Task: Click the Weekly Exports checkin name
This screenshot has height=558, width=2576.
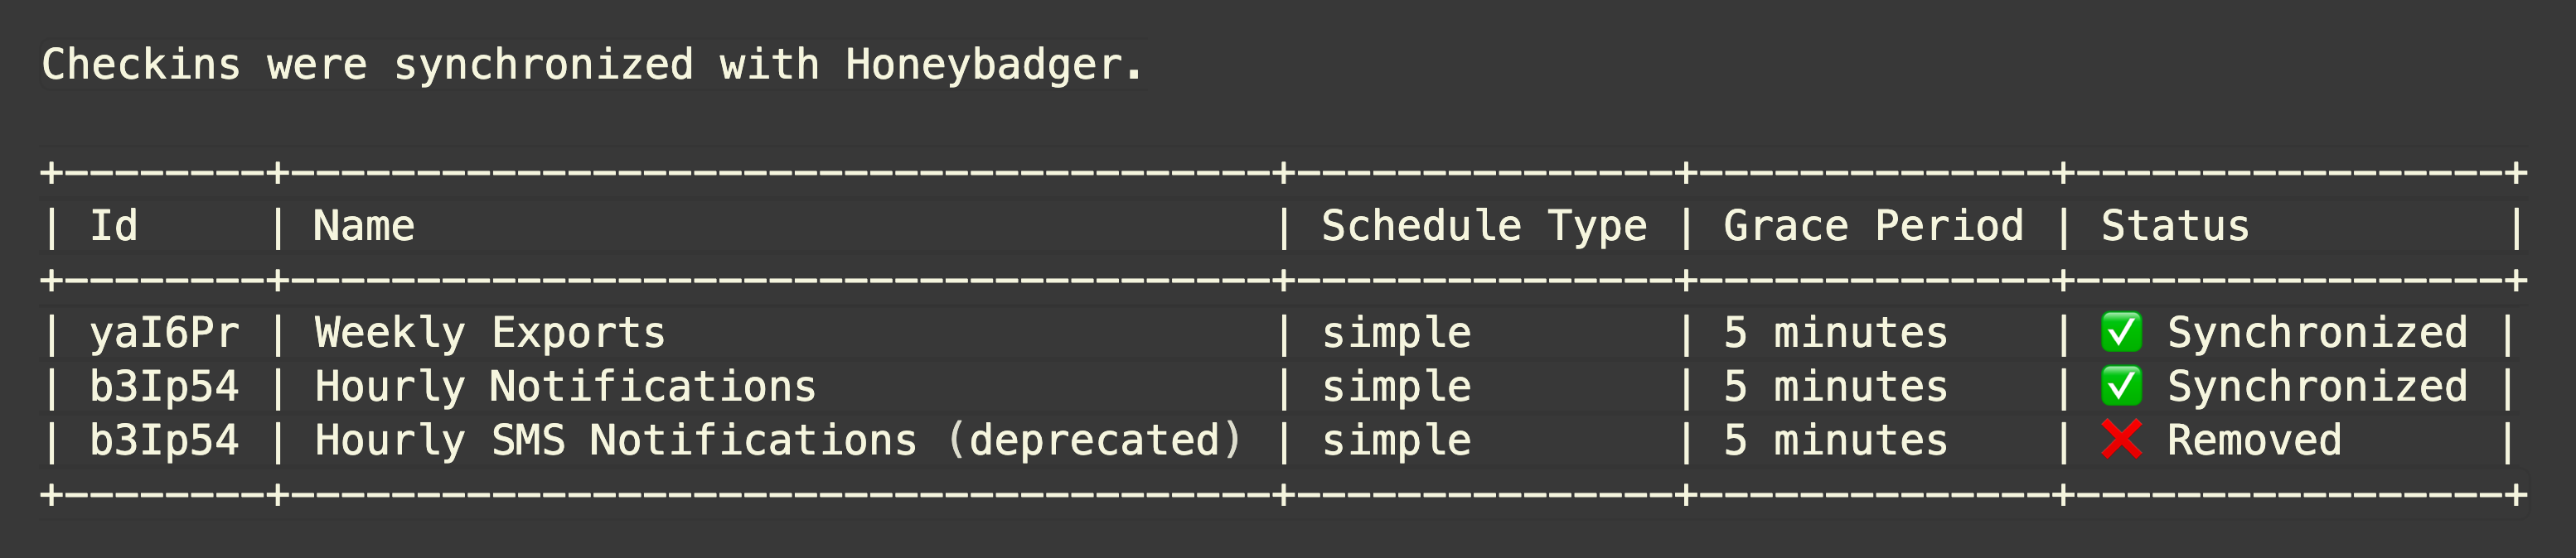Action: click(x=490, y=333)
